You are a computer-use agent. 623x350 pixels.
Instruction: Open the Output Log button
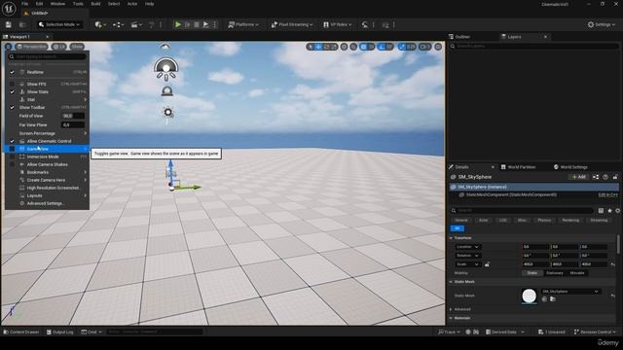click(60, 332)
